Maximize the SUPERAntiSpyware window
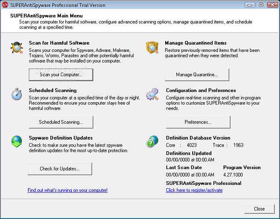This screenshot has height=219, width=280. (x=261, y=5)
